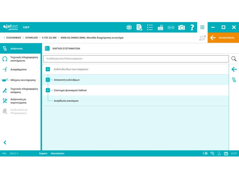The width and height of the screenshot is (239, 179).
Task: Expand the Σύστημα ψεκασμού λαδιού node
Action: [48, 90]
